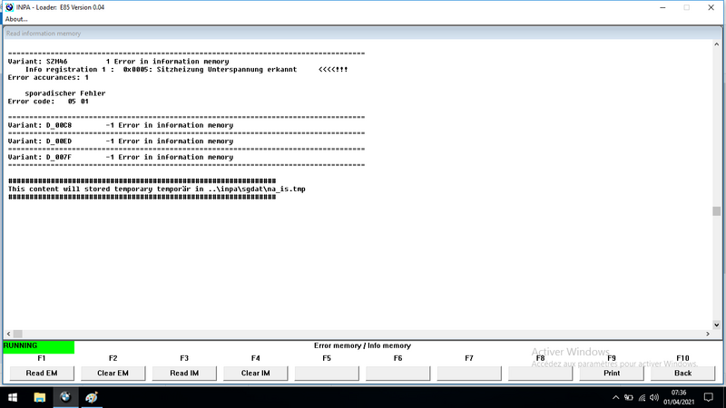This screenshot has width=726, height=408.
Task: Click the volume speaker tray icon
Action: 654,397
